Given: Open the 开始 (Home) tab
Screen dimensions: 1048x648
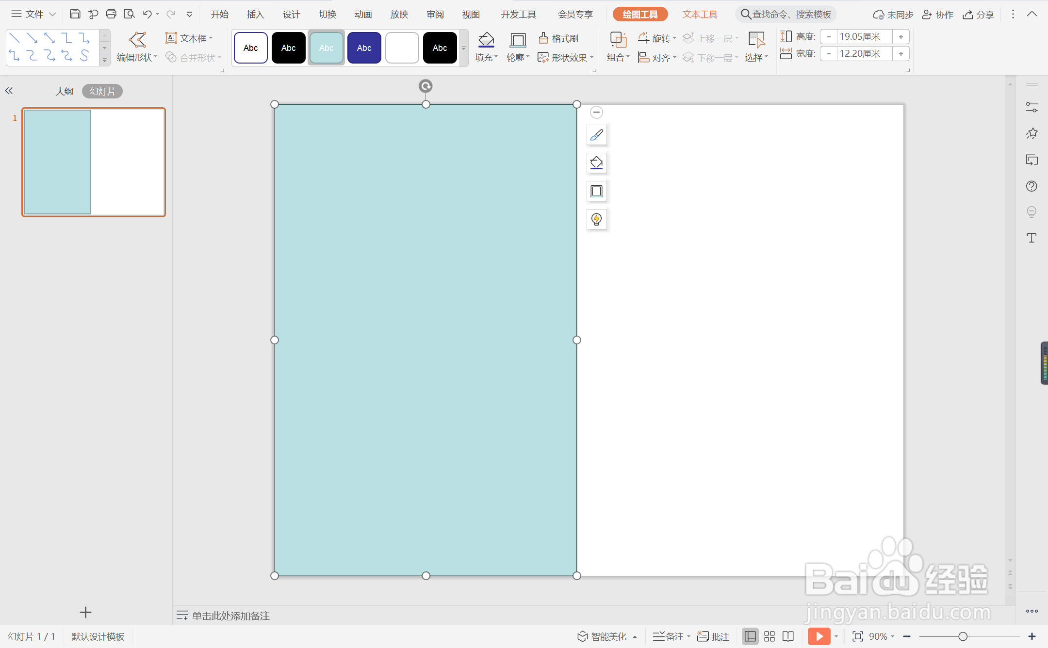Looking at the screenshot, I should click(x=219, y=15).
